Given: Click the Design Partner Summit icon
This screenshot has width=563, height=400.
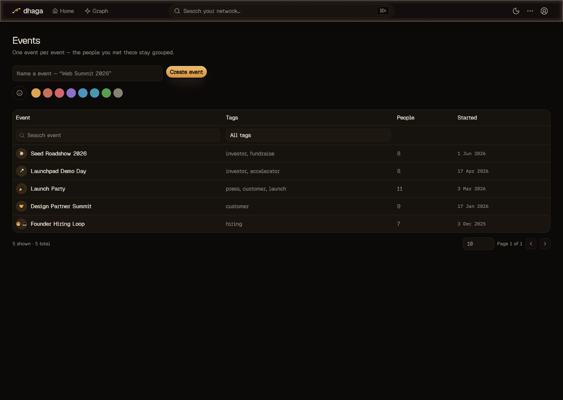Looking at the screenshot, I should coord(22,206).
